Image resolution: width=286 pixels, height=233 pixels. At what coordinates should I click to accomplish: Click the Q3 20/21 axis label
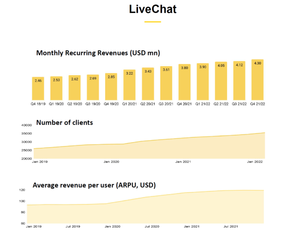tap(166, 104)
